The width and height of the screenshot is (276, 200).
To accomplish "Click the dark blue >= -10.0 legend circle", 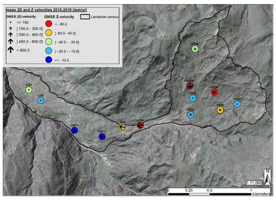I will tap(49, 60).
